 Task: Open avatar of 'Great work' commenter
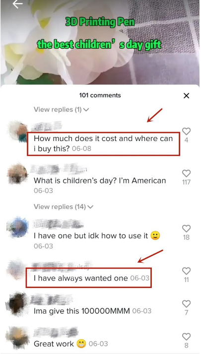point(17,336)
